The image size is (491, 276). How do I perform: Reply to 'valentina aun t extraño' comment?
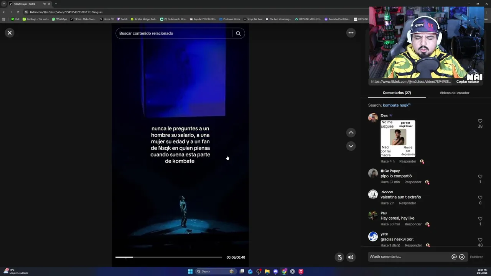(407, 203)
